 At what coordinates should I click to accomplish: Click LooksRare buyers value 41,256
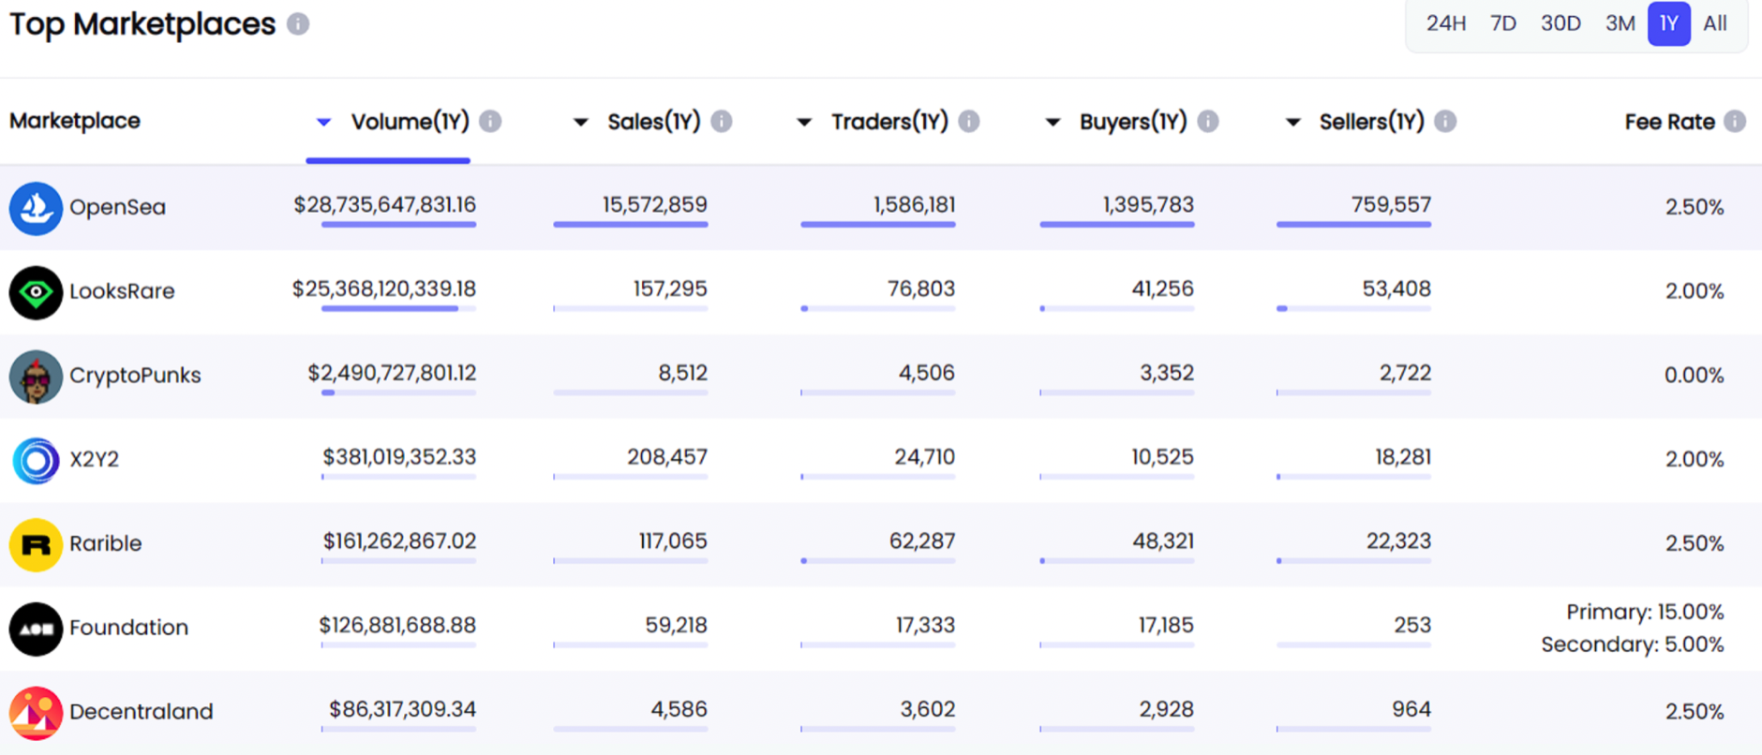1162,289
